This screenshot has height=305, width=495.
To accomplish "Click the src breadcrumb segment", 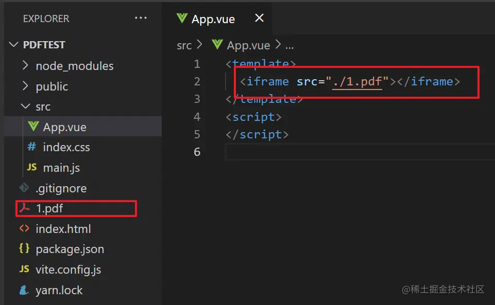I will click(x=184, y=45).
